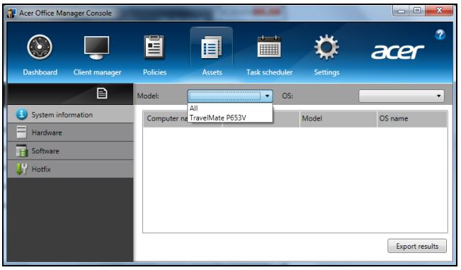Choose TravelMate P653V in Model list
This screenshot has width=461, height=270.
pos(230,118)
